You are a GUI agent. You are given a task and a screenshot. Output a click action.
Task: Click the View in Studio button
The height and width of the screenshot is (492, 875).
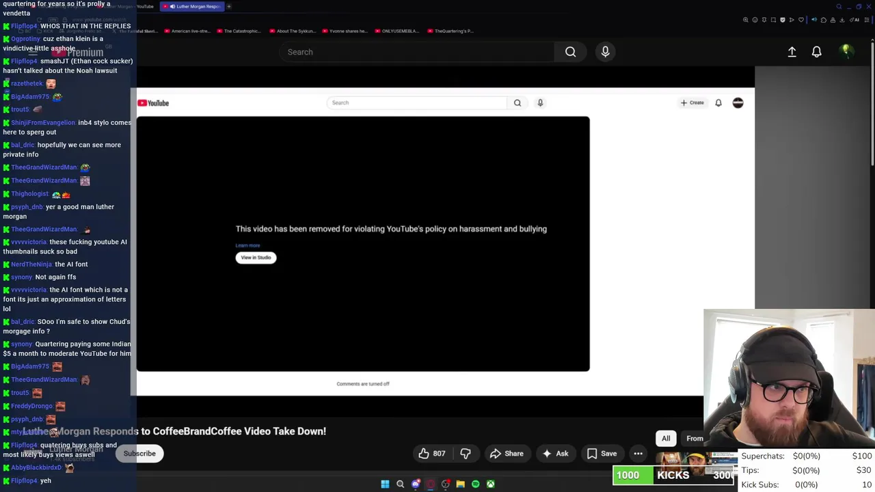[x=256, y=258]
